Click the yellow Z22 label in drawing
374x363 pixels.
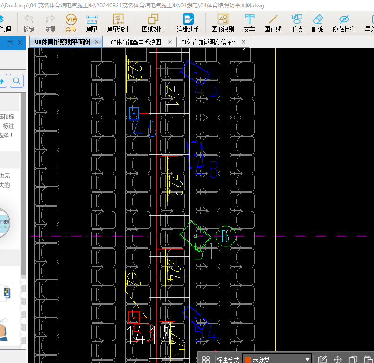pyautogui.click(x=135, y=69)
